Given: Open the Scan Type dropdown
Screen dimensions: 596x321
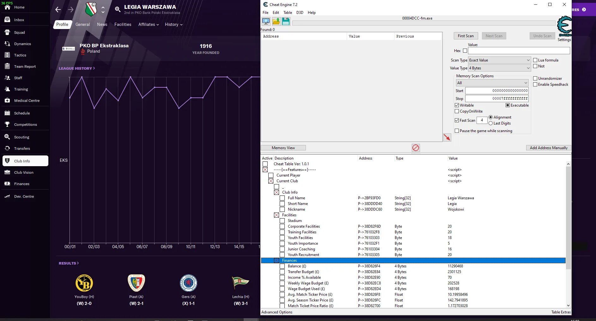Looking at the screenshot, I should coord(499,60).
